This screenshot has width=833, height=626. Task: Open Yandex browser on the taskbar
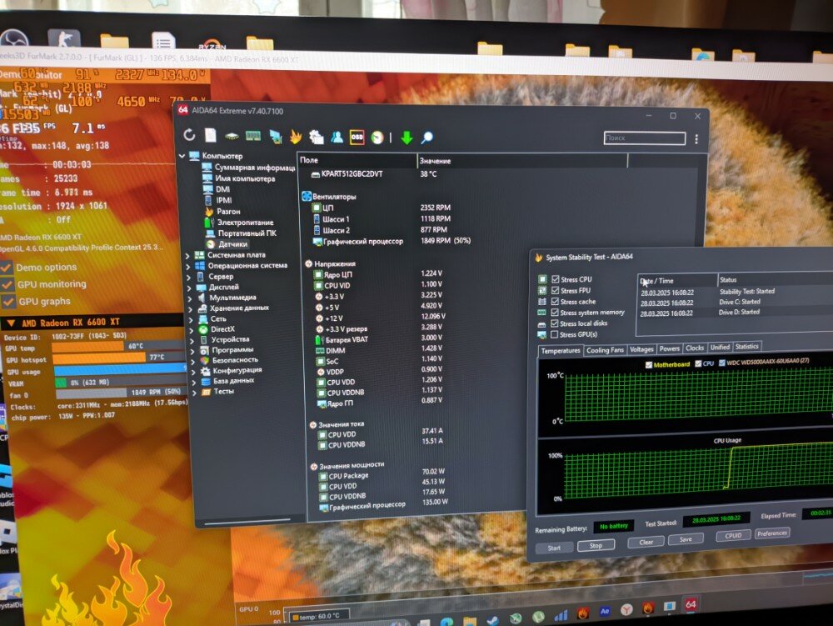click(x=626, y=609)
